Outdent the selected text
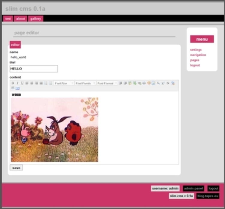The height and width of the screenshot is (209, 225). [125, 83]
